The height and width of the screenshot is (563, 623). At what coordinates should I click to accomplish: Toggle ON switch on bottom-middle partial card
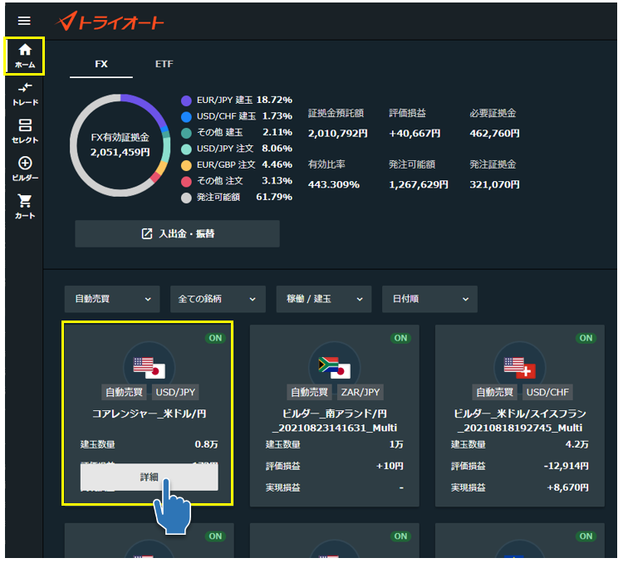400,536
